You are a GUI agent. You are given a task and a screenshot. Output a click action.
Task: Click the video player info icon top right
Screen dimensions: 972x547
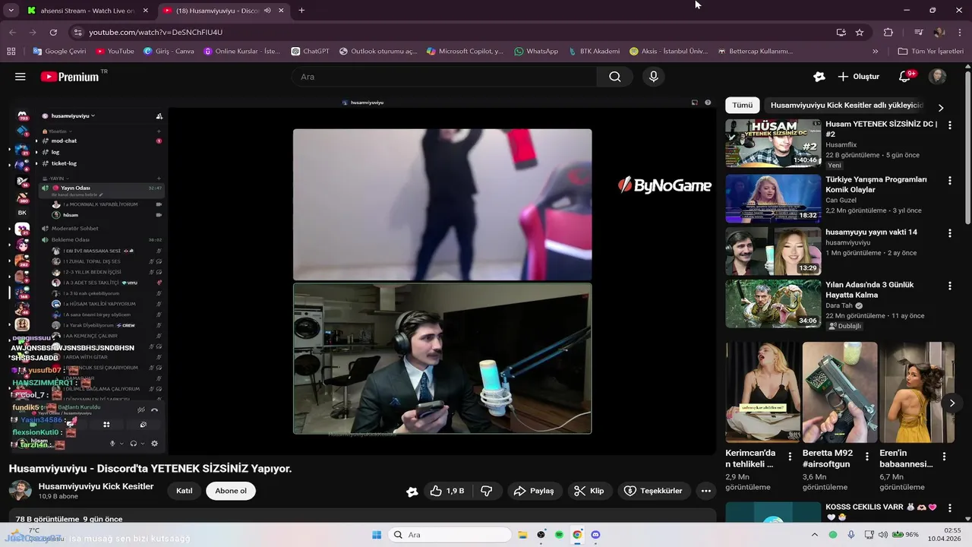[708, 103]
